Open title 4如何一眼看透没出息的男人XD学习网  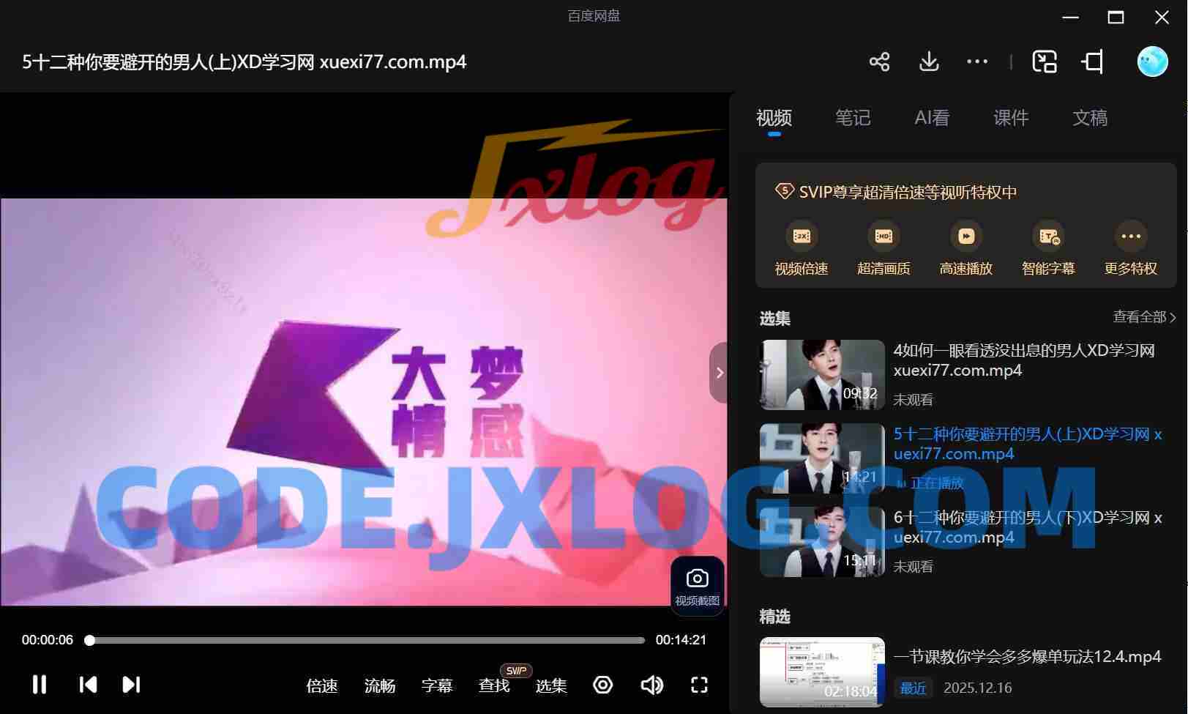(x=1024, y=360)
